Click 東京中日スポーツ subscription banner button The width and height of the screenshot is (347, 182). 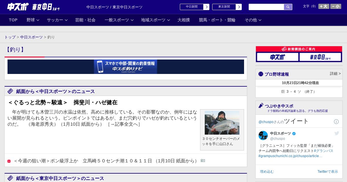320,57
